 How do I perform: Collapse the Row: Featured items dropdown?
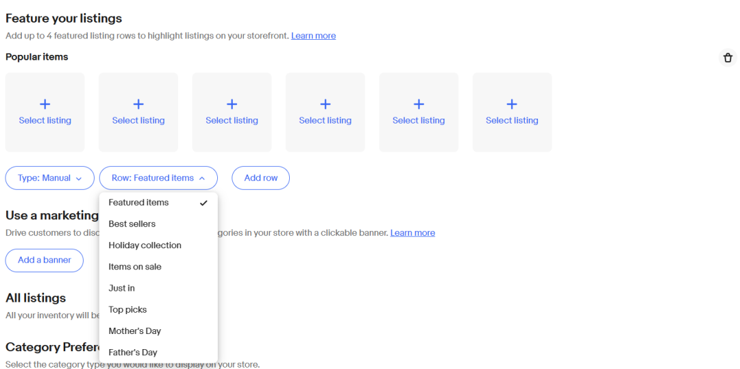(158, 178)
